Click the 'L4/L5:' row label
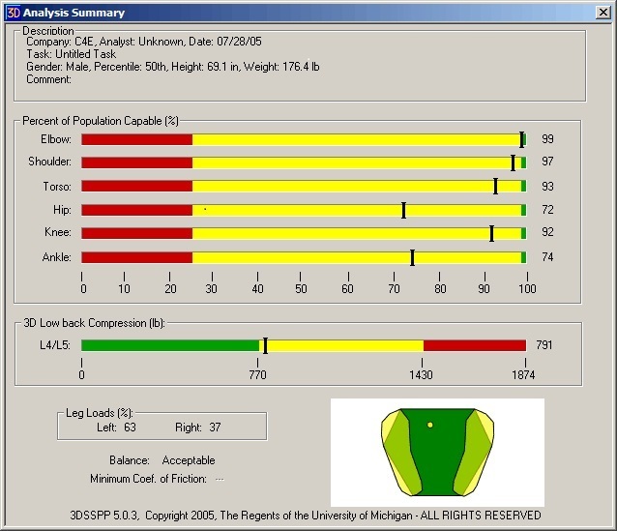The height and width of the screenshot is (531, 617). [x=55, y=345]
